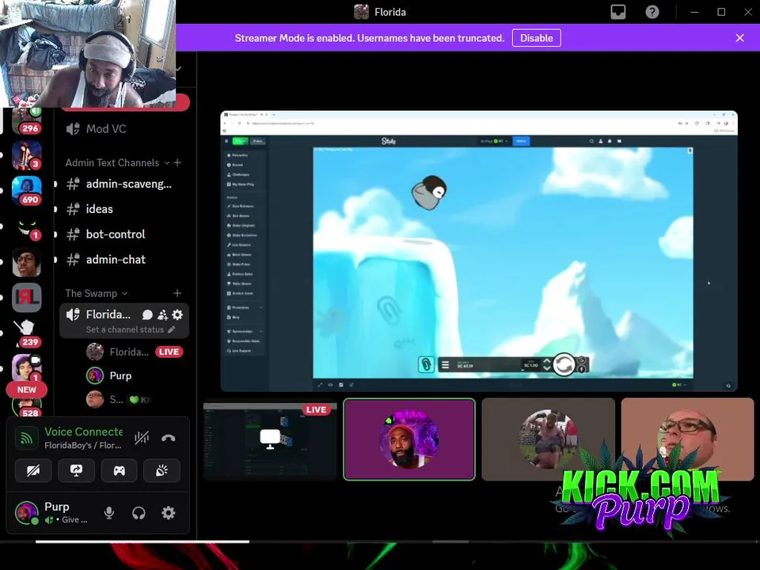This screenshot has width=760, height=570.
Task: Open server with 239 badge
Action: 27,333
